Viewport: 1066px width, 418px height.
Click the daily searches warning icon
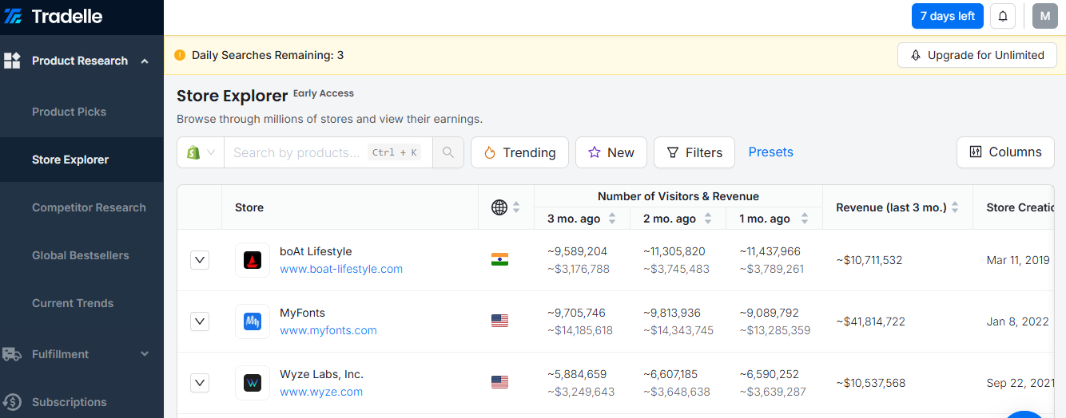click(180, 55)
